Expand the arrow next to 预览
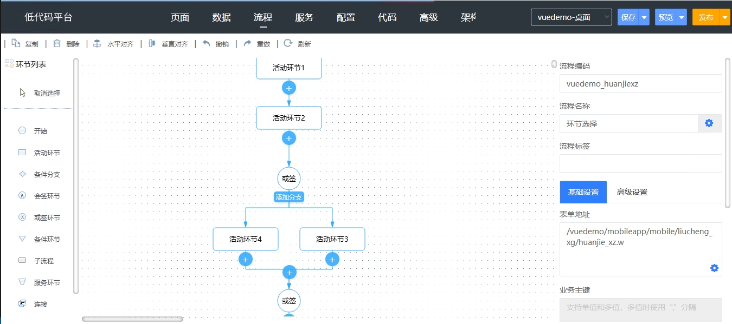 pos(681,17)
